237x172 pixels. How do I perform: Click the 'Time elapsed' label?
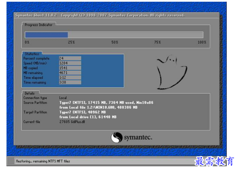point(33,78)
